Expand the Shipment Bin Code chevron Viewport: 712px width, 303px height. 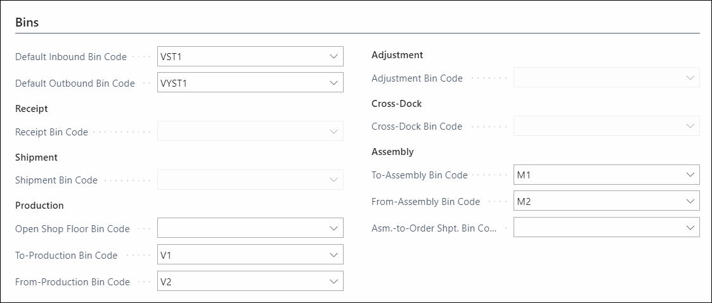click(x=333, y=180)
